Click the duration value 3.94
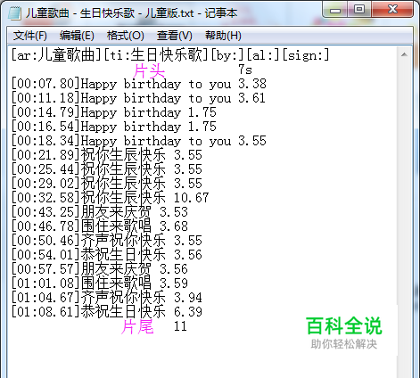The image size is (420, 378). [x=188, y=298]
